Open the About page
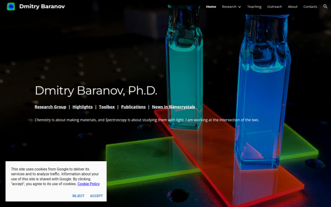Viewport: 331px width, 207px height. click(x=292, y=7)
